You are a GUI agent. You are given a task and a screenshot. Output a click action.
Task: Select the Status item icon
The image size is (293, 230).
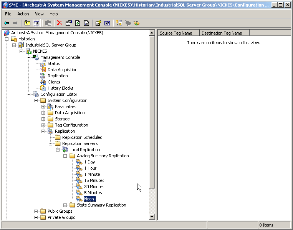click(x=43, y=63)
